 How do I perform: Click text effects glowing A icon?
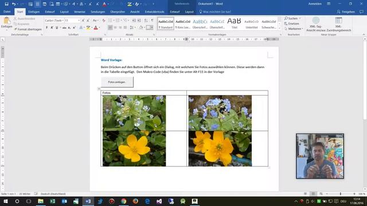(x=81, y=27)
